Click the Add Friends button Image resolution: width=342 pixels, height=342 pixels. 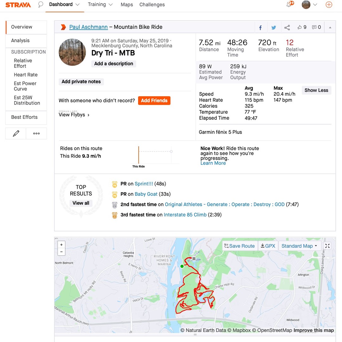click(x=154, y=101)
